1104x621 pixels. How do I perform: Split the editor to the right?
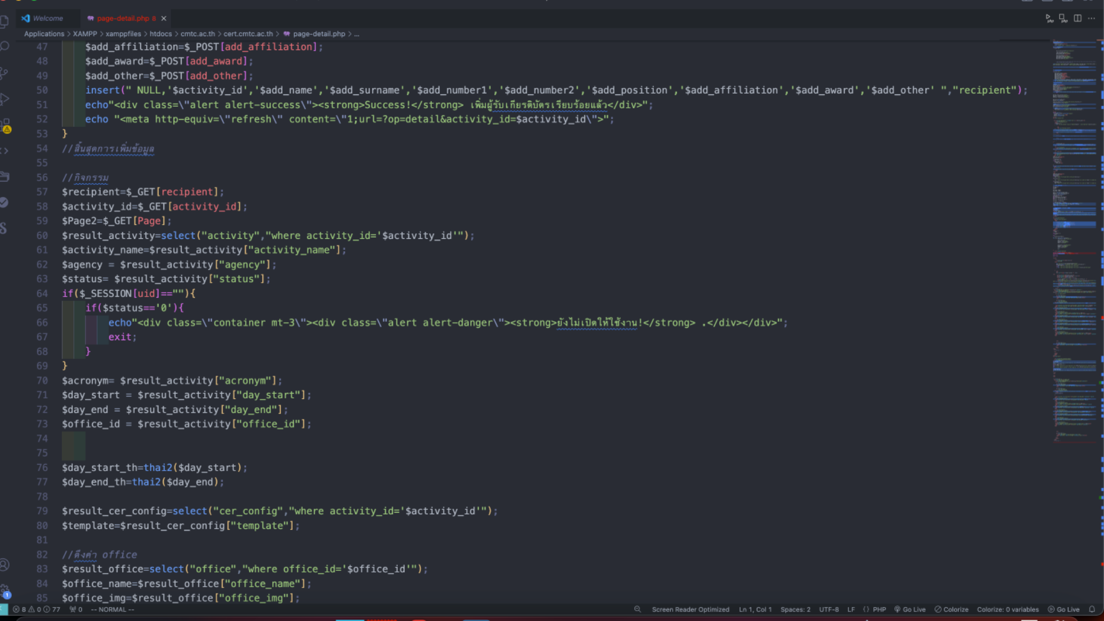(1078, 18)
